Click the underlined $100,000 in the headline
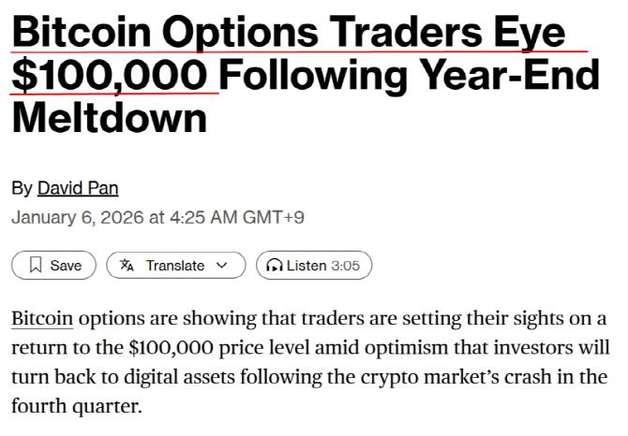628x436 pixels. (109, 75)
